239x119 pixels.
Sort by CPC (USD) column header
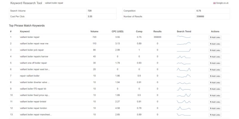(x=117, y=31)
